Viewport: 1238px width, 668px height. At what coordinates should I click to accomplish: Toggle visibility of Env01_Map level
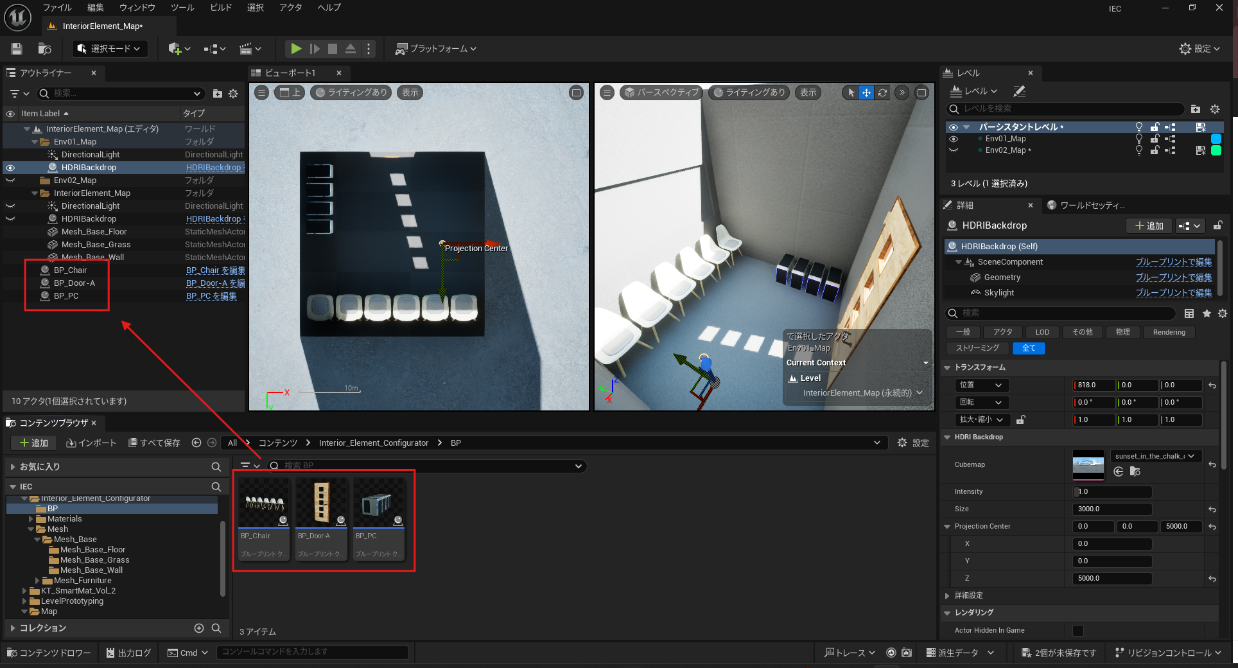(x=953, y=139)
